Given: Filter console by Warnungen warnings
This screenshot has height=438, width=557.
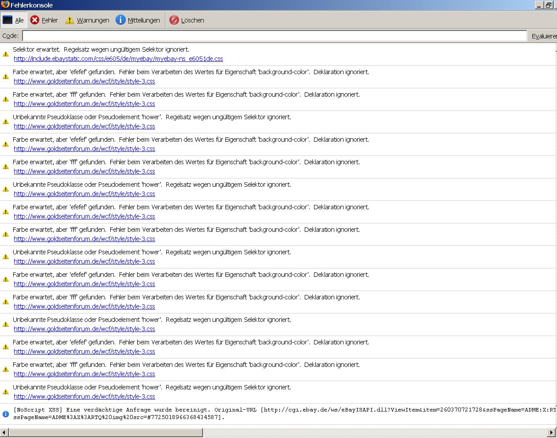Looking at the screenshot, I should click(87, 20).
